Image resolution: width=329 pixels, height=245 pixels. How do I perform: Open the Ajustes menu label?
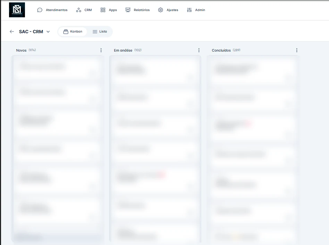pos(172,10)
